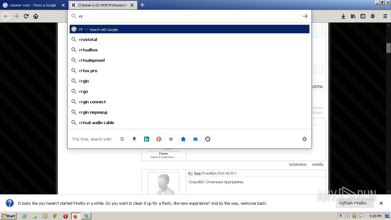Search this time with DuckDuckGo
Image resolution: width=391 pixels, height=220 pixels.
[159, 139]
